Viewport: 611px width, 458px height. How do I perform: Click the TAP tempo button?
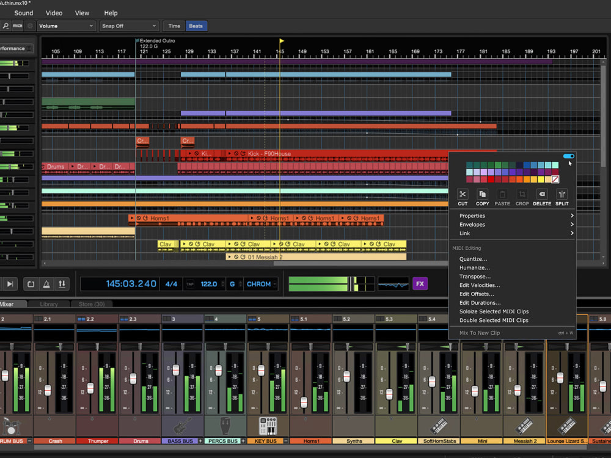point(190,284)
